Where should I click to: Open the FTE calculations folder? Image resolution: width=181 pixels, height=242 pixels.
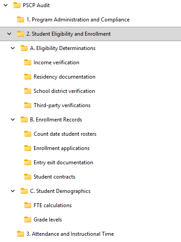(53, 205)
